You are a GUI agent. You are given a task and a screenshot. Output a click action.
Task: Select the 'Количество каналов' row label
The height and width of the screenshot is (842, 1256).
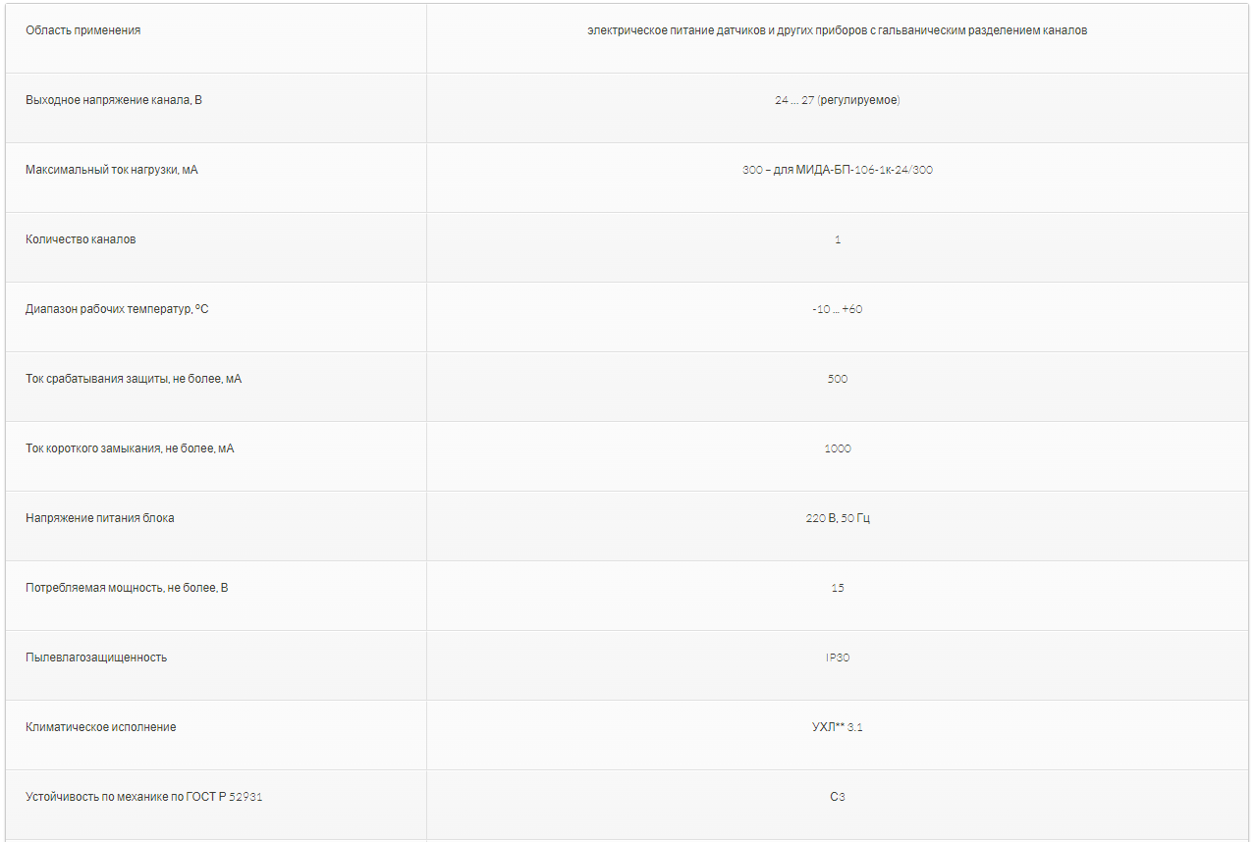81,239
